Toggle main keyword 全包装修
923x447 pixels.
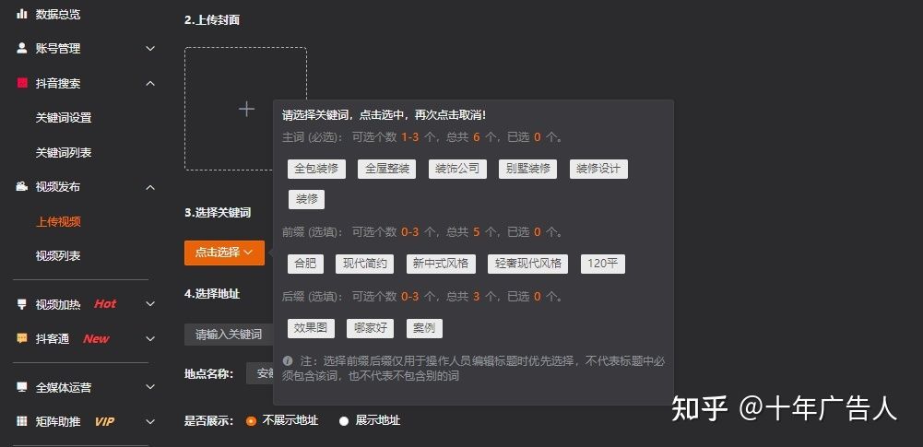tap(316, 169)
